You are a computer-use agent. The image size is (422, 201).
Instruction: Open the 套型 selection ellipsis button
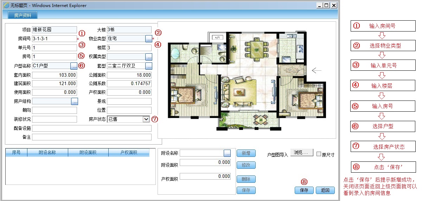pos(149,65)
